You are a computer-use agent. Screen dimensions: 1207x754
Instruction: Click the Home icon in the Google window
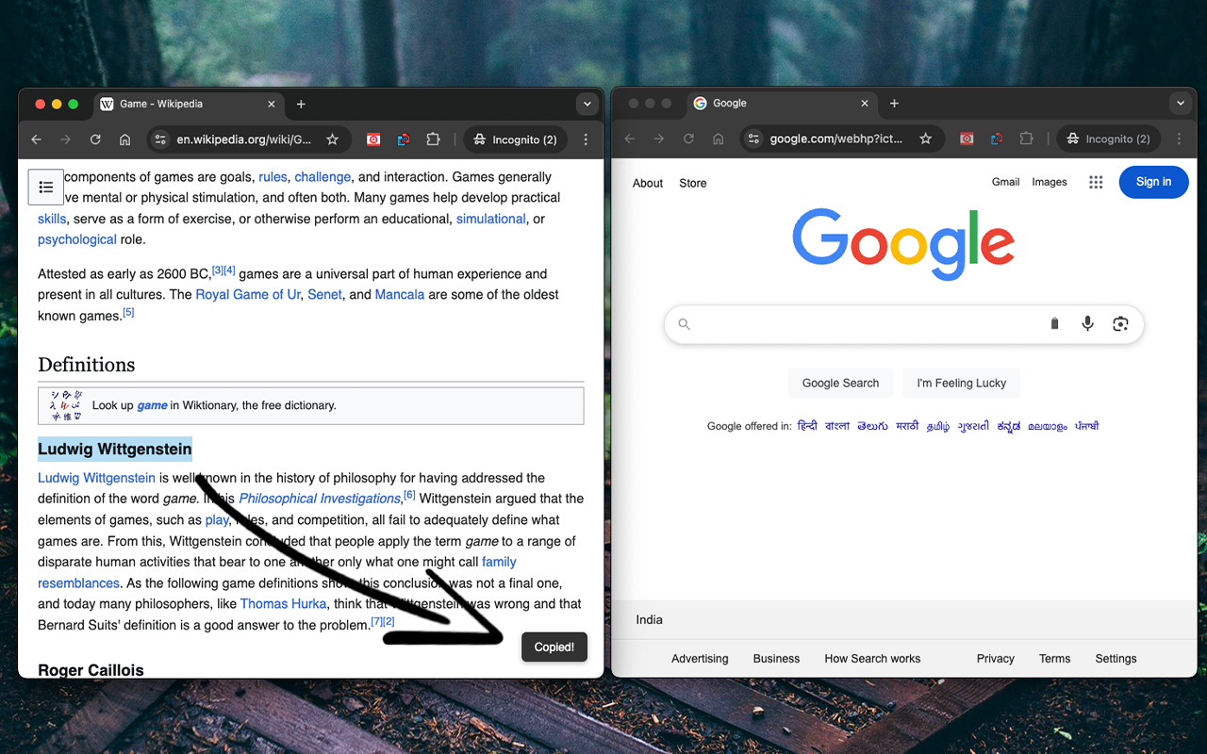coord(719,139)
